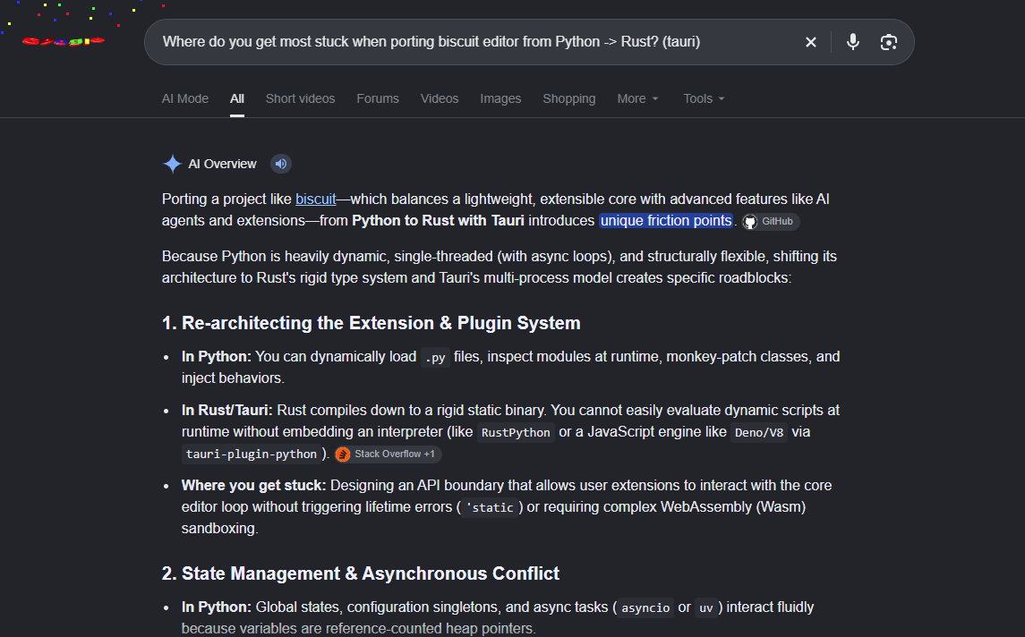Image resolution: width=1025 pixels, height=637 pixels.
Task: Expand the More dropdown
Action: click(x=638, y=98)
